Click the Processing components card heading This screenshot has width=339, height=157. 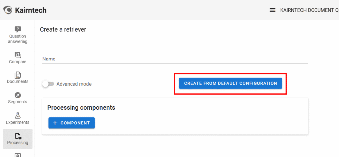[x=81, y=108]
